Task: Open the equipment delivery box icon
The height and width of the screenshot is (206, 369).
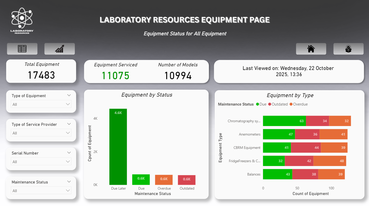Action: pos(348,49)
